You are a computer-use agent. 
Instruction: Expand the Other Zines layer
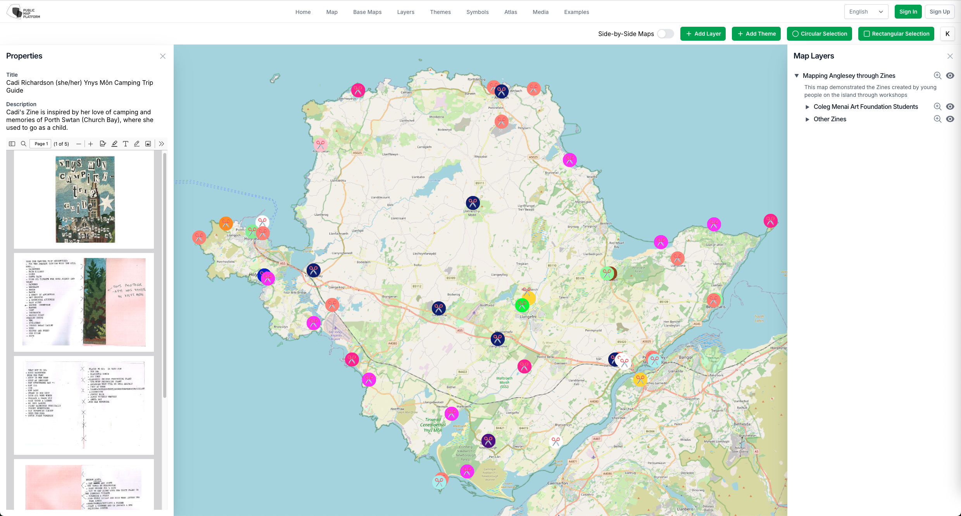coord(807,119)
